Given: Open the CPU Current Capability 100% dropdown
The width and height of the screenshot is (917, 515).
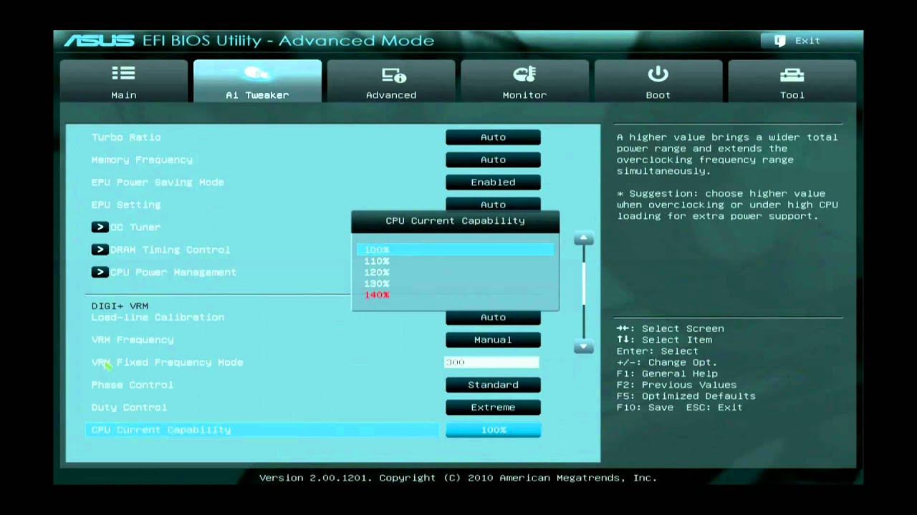Looking at the screenshot, I should (x=493, y=430).
